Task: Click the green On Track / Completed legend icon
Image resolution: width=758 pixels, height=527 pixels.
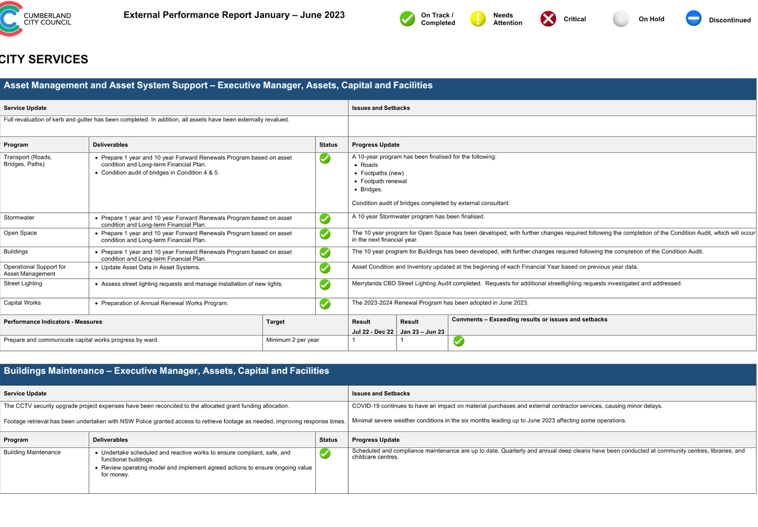Action: click(407, 19)
